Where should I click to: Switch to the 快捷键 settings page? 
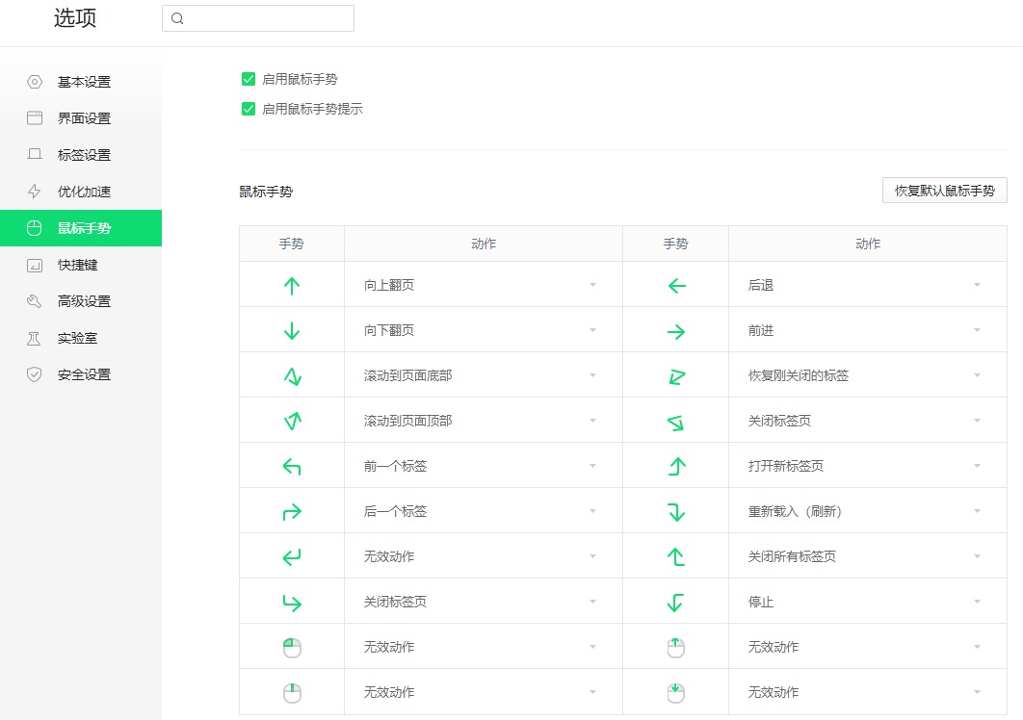coord(77,265)
